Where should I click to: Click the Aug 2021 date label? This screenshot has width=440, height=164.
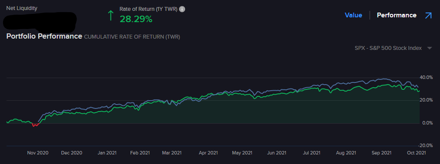(346, 153)
